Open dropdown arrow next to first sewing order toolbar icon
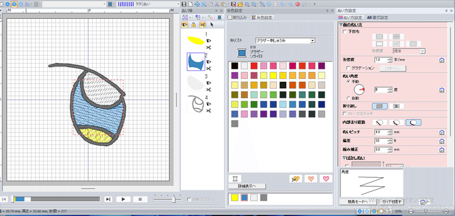This screenshot has height=216, width=455. [x=190, y=18]
